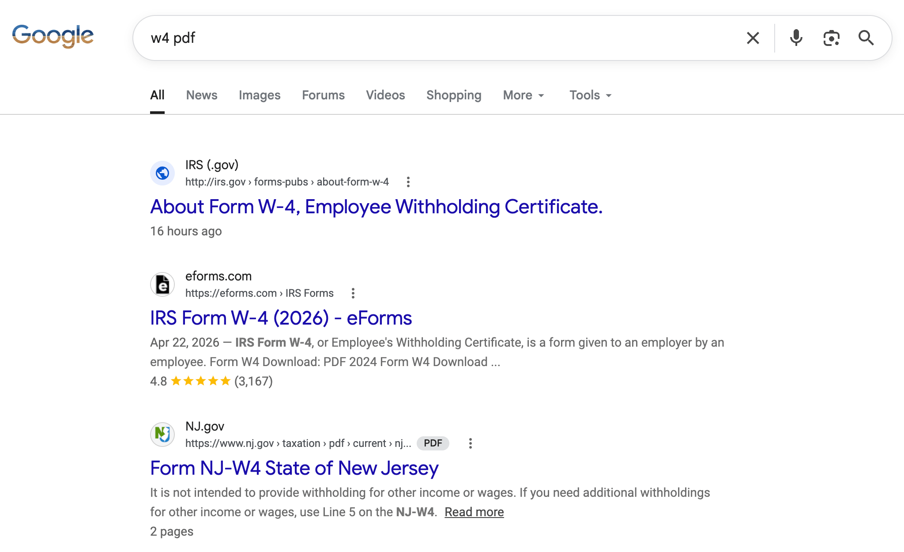This screenshot has width=904, height=552.
Task: Click the PDF badge on NJ.gov result
Action: 433,443
